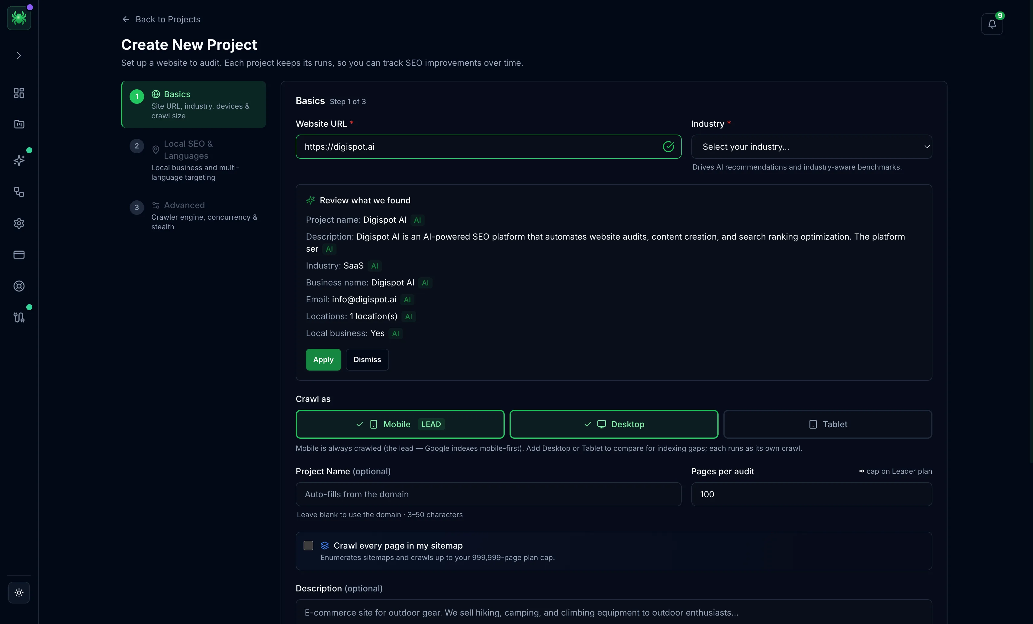This screenshot has height=624, width=1033.
Task: Click AI badge next to Industry SaaS
Action: pos(375,266)
